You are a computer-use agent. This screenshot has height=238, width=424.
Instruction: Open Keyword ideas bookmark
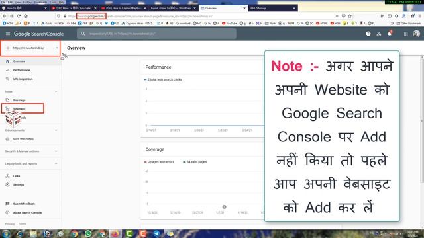[138, 24]
